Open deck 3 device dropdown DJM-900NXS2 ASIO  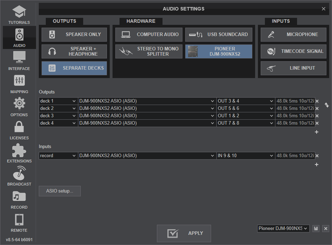coord(147,116)
